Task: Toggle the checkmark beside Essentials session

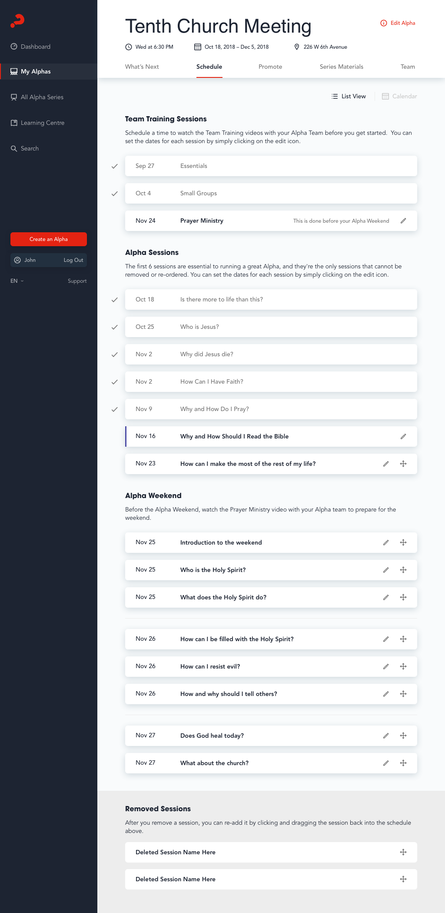Action: [115, 166]
